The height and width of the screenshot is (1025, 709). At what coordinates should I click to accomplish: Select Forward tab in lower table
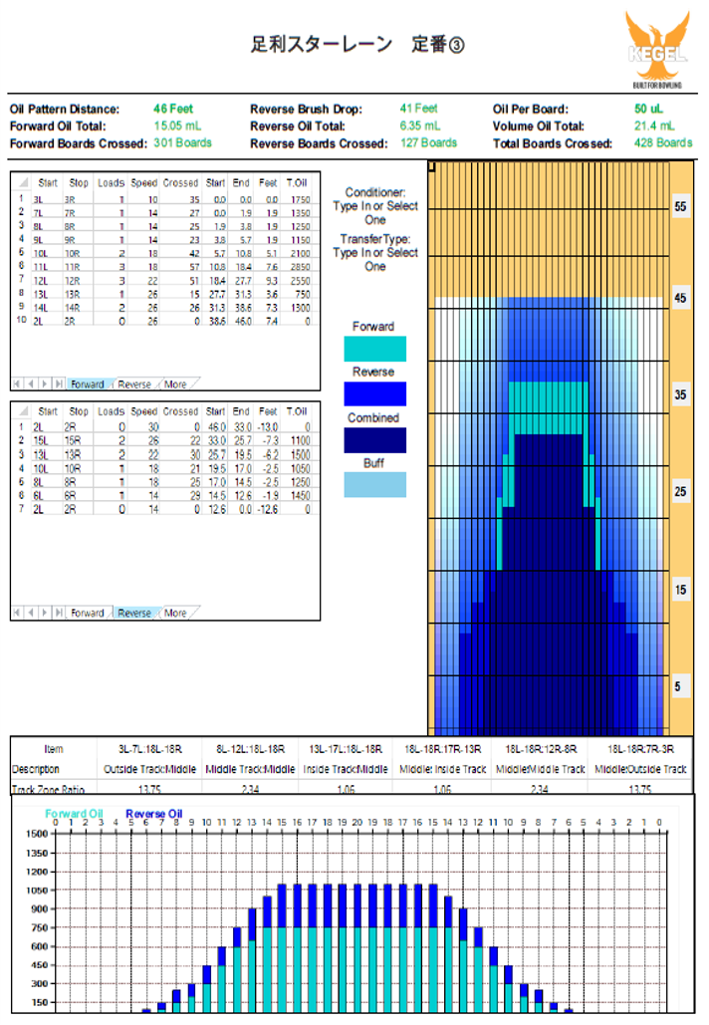tap(87, 613)
